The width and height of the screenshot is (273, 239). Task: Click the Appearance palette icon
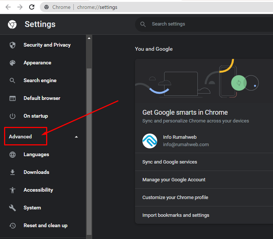(13, 63)
